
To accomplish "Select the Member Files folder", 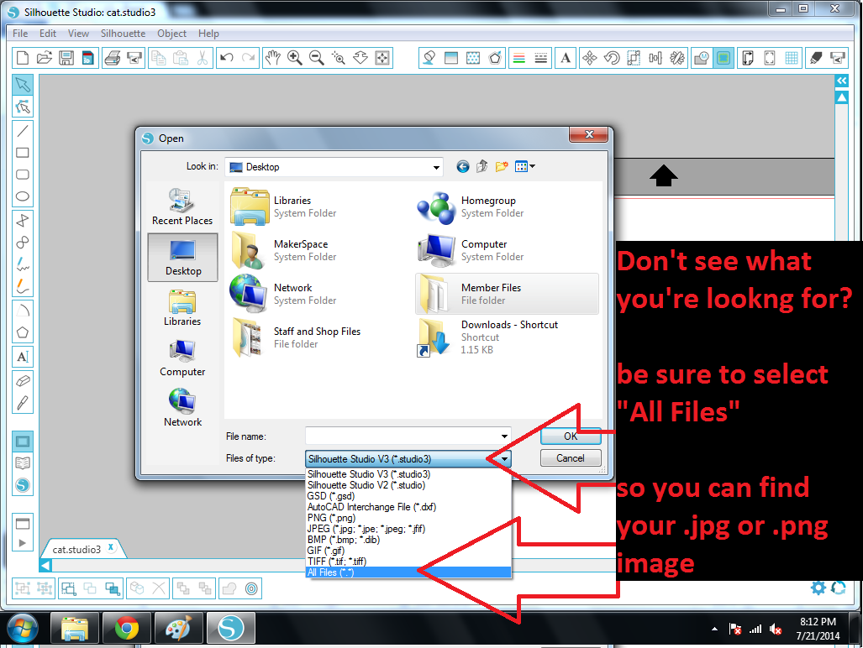I will pos(507,294).
